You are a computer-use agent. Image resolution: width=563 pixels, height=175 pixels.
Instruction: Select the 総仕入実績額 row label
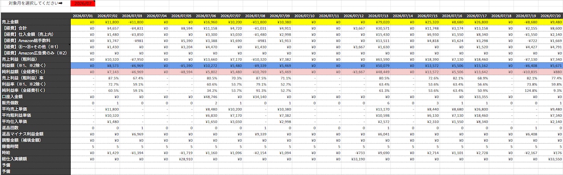36,159
